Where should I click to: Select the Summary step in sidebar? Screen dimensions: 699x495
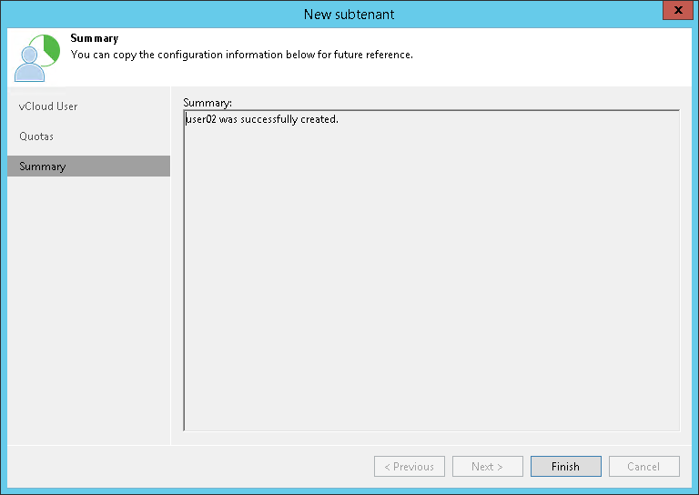point(88,166)
